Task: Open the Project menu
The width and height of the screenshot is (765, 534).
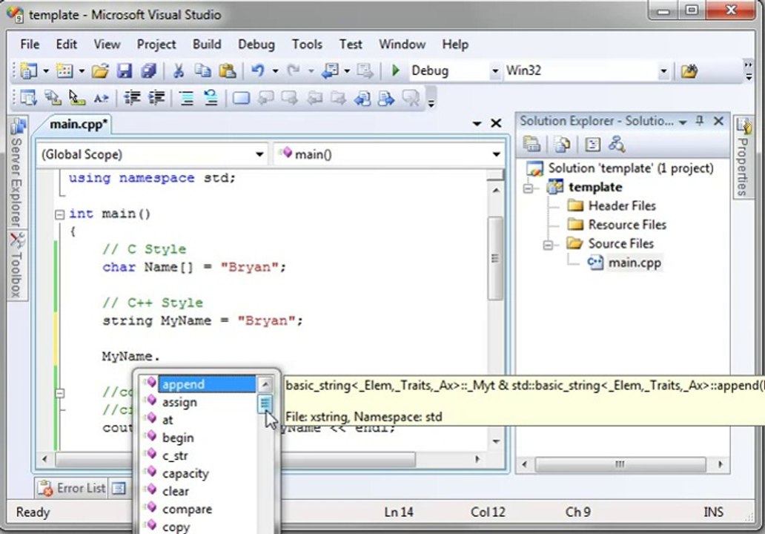Action: (x=156, y=44)
